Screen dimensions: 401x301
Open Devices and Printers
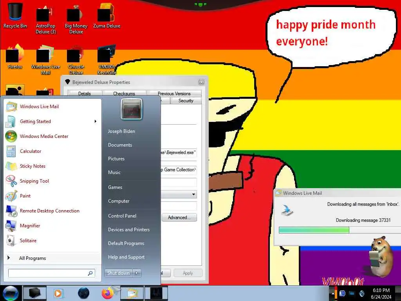tap(128, 230)
